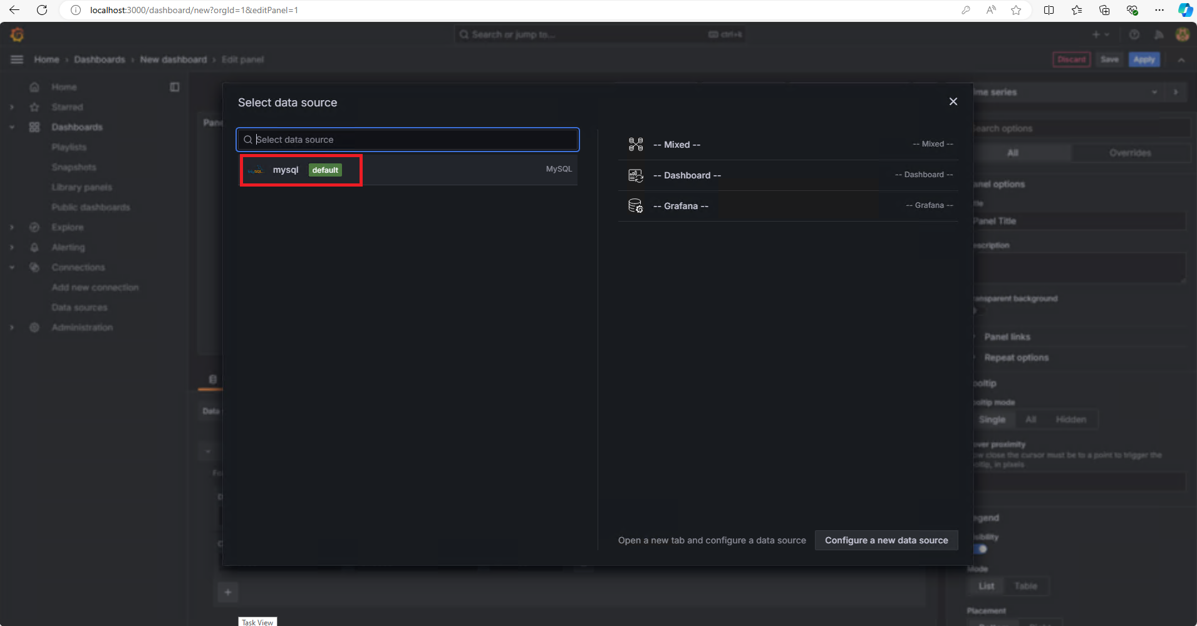This screenshot has height=626, width=1197.
Task: Open Home in the sidebar
Action: click(x=64, y=87)
